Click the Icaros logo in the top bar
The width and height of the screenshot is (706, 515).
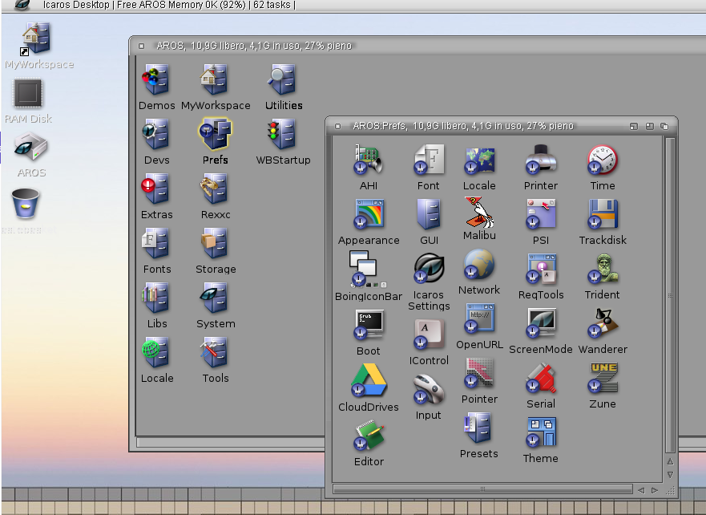pyautogui.click(x=21, y=5)
